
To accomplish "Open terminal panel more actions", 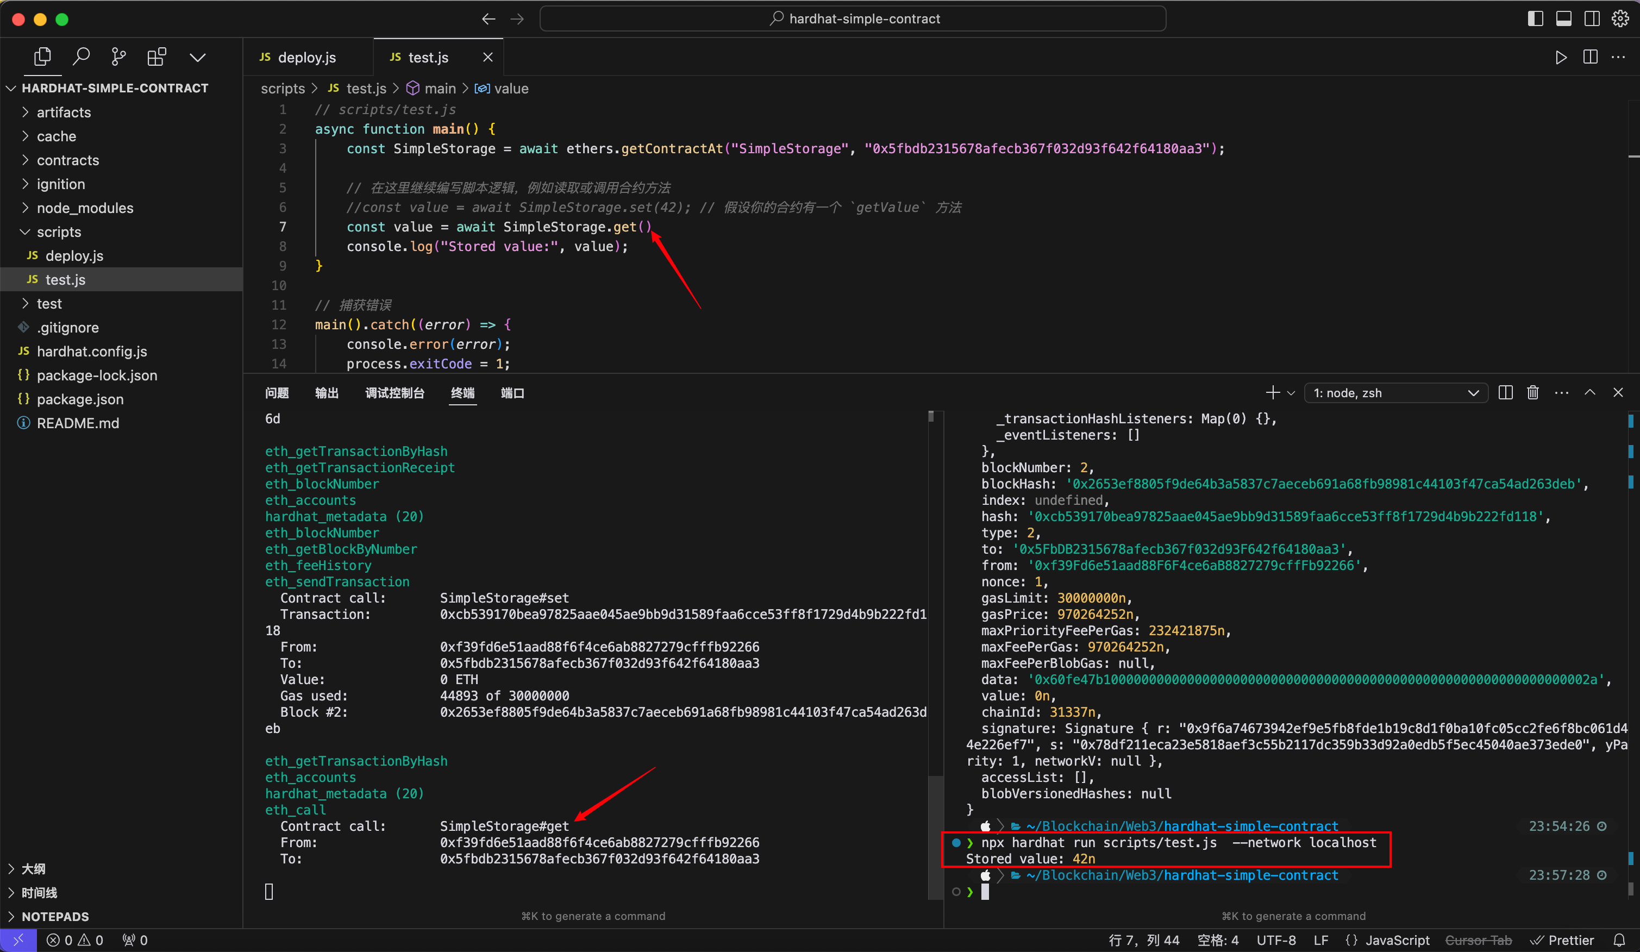I will 1561,393.
